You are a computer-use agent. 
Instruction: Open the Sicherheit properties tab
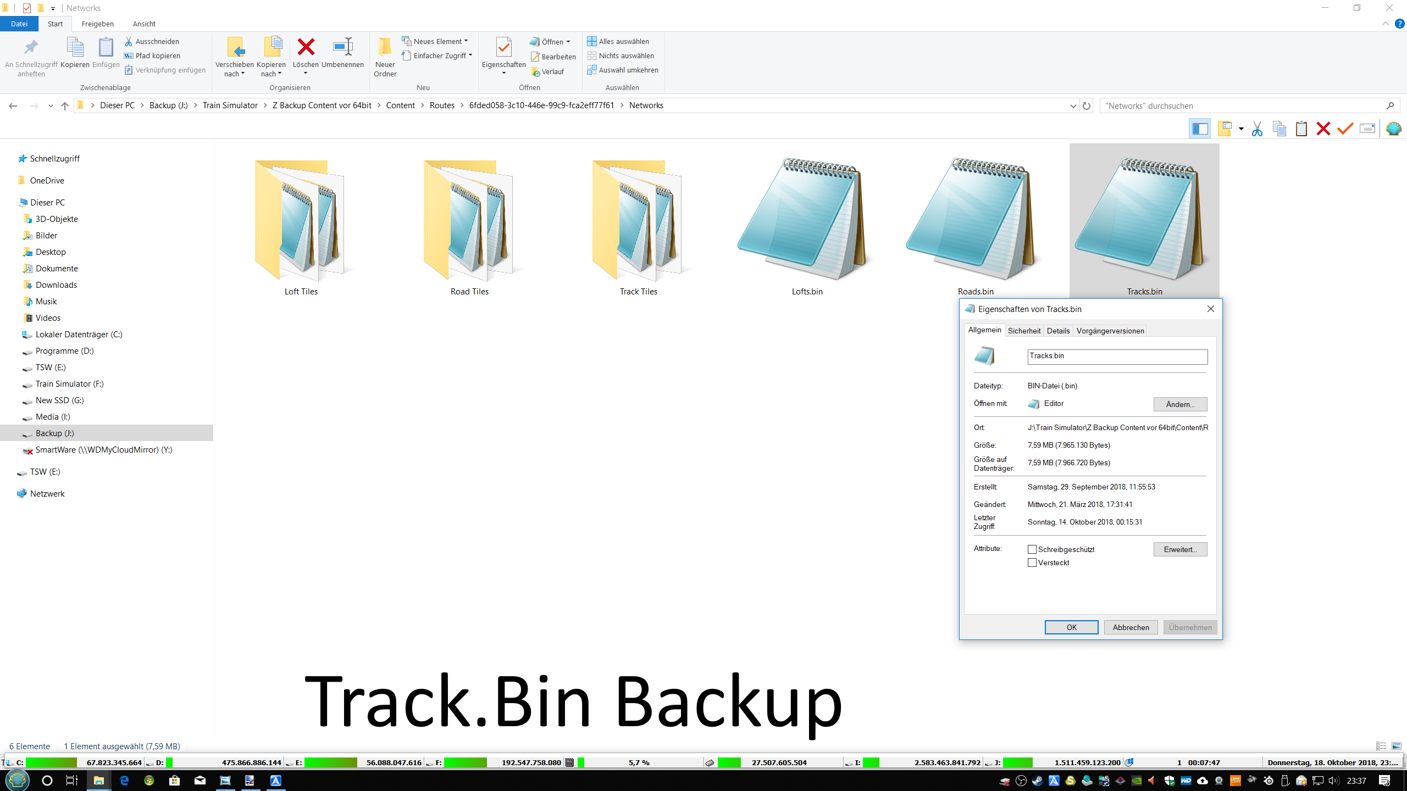(x=1024, y=331)
